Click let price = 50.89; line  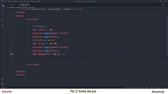coord(45,44)
